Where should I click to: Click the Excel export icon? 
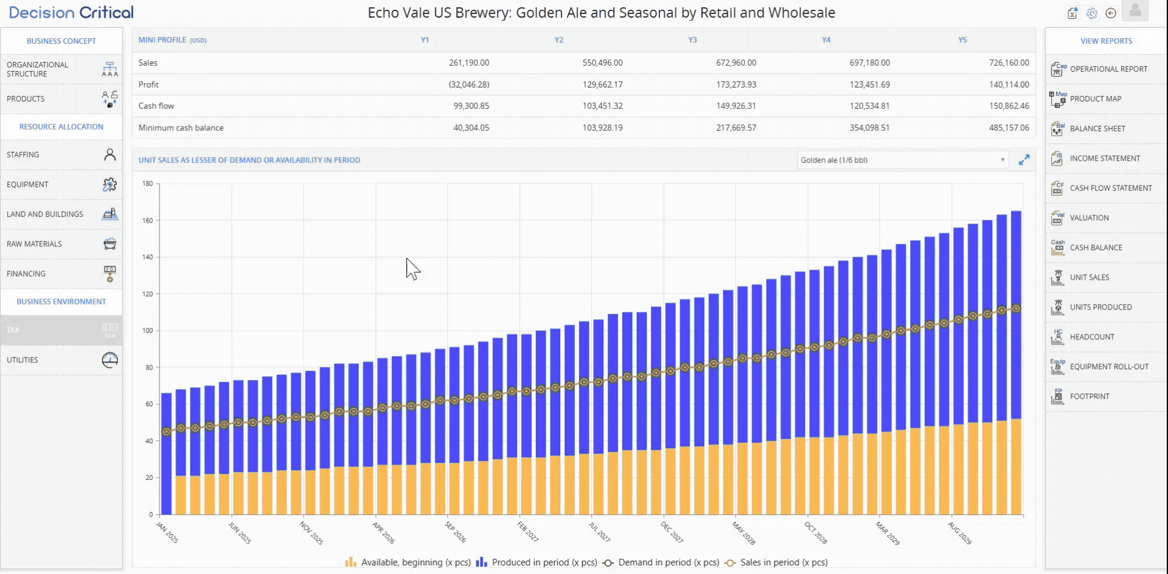coord(1072,13)
